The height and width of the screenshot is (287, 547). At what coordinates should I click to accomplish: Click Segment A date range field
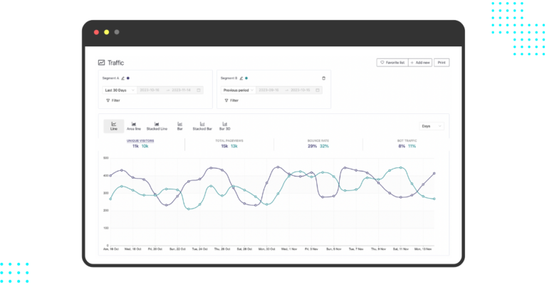coord(170,90)
